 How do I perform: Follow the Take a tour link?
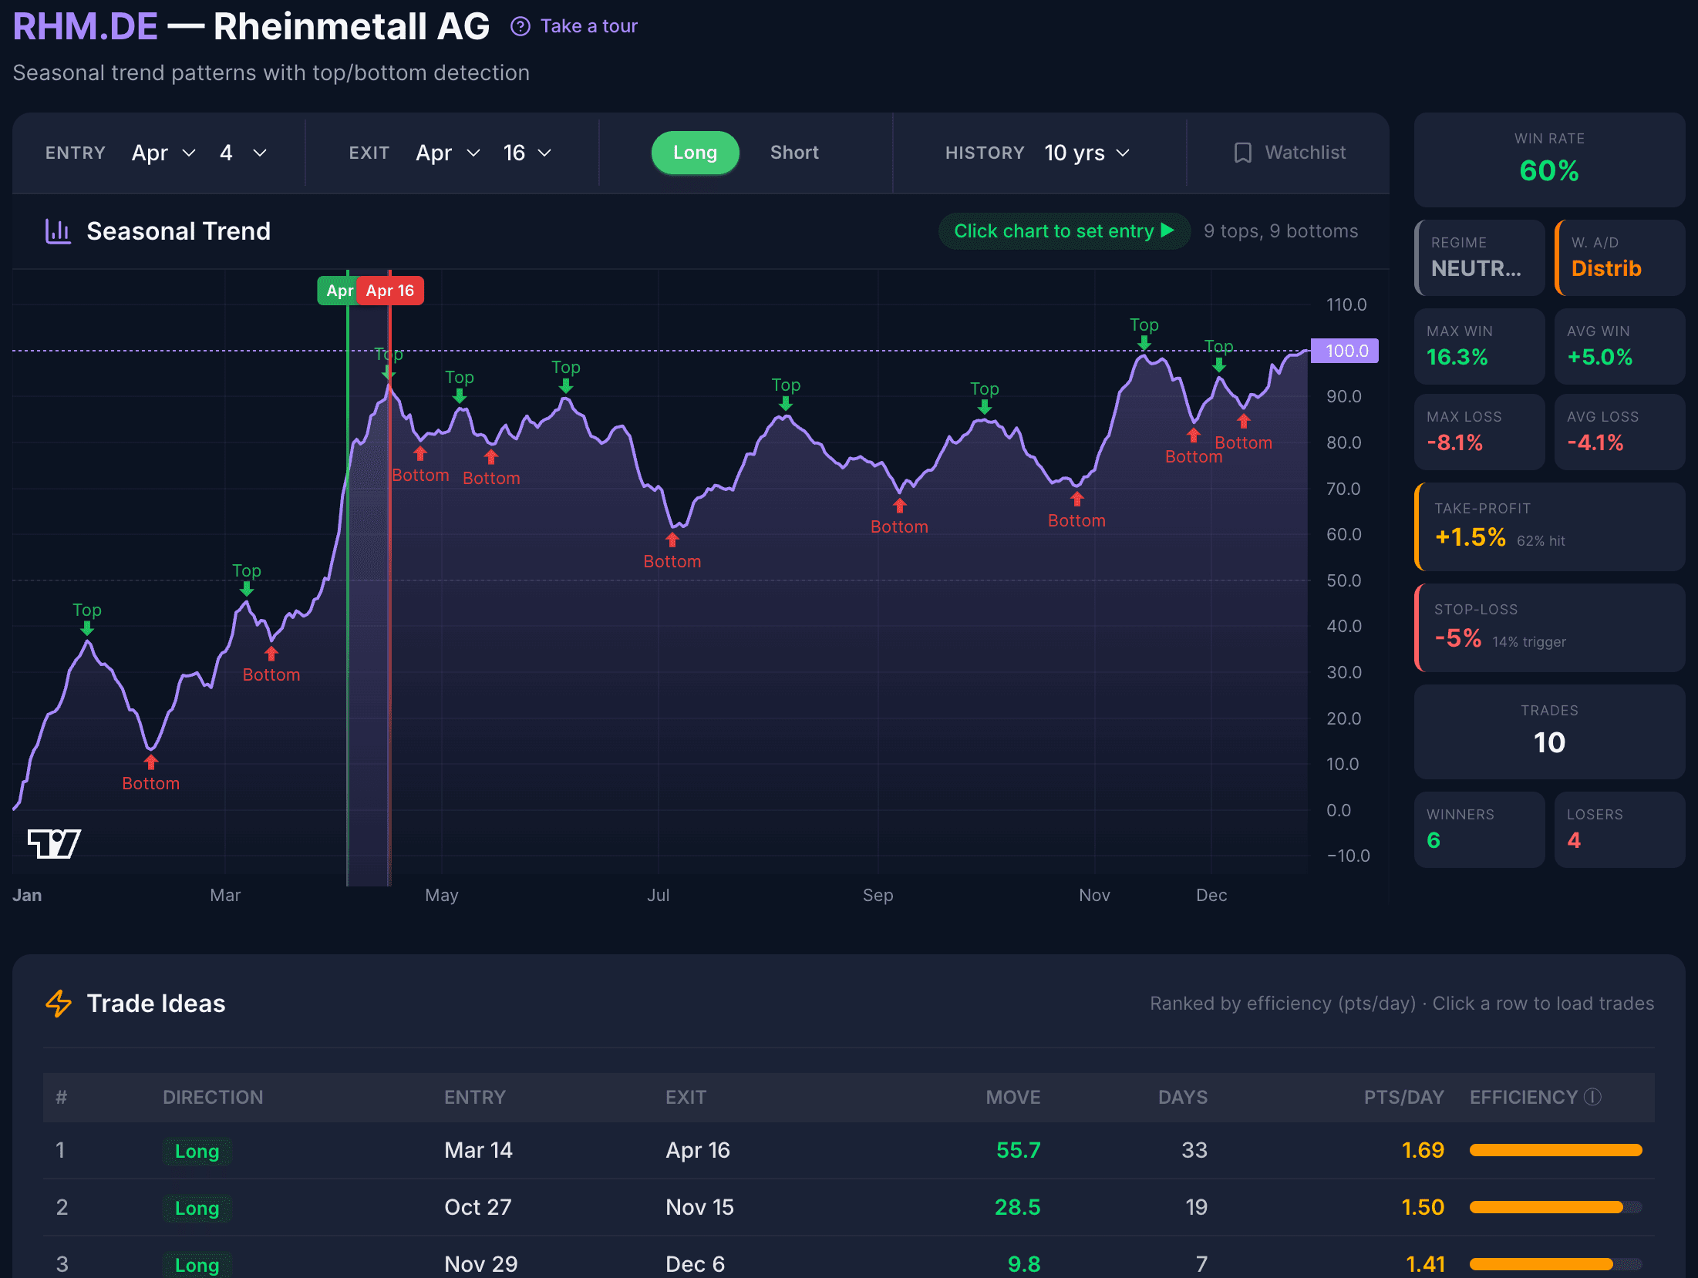588,25
